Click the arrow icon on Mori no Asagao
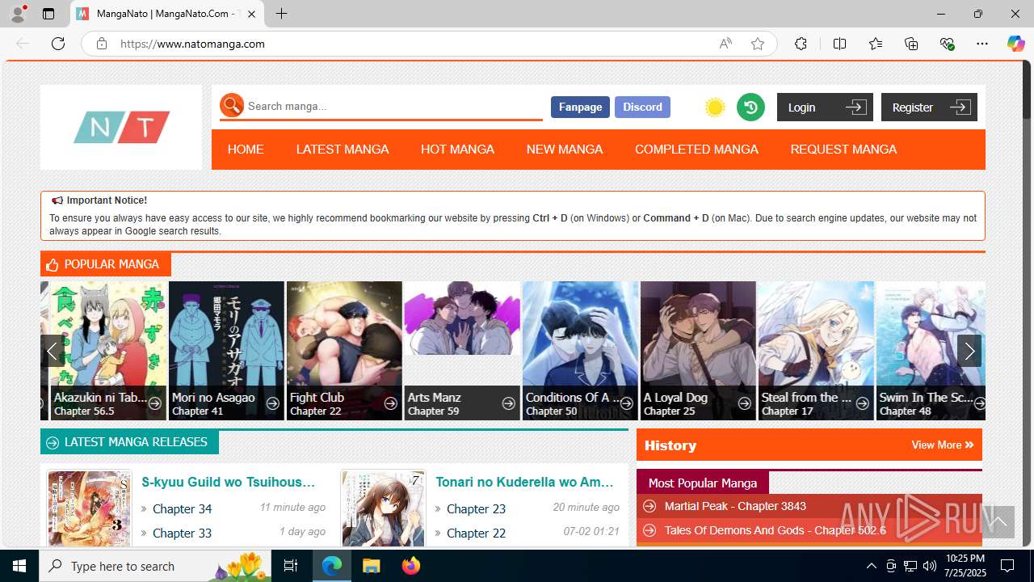Screen dimensions: 1034x582 point(273,403)
